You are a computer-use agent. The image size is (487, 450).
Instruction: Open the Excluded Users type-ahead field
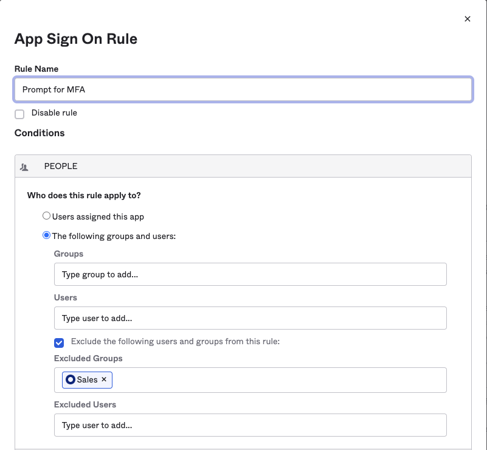250,425
